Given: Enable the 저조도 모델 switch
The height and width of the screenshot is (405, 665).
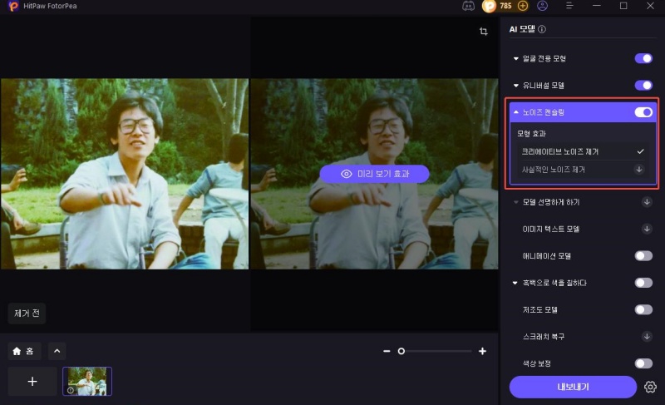Looking at the screenshot, I should 643,309.
